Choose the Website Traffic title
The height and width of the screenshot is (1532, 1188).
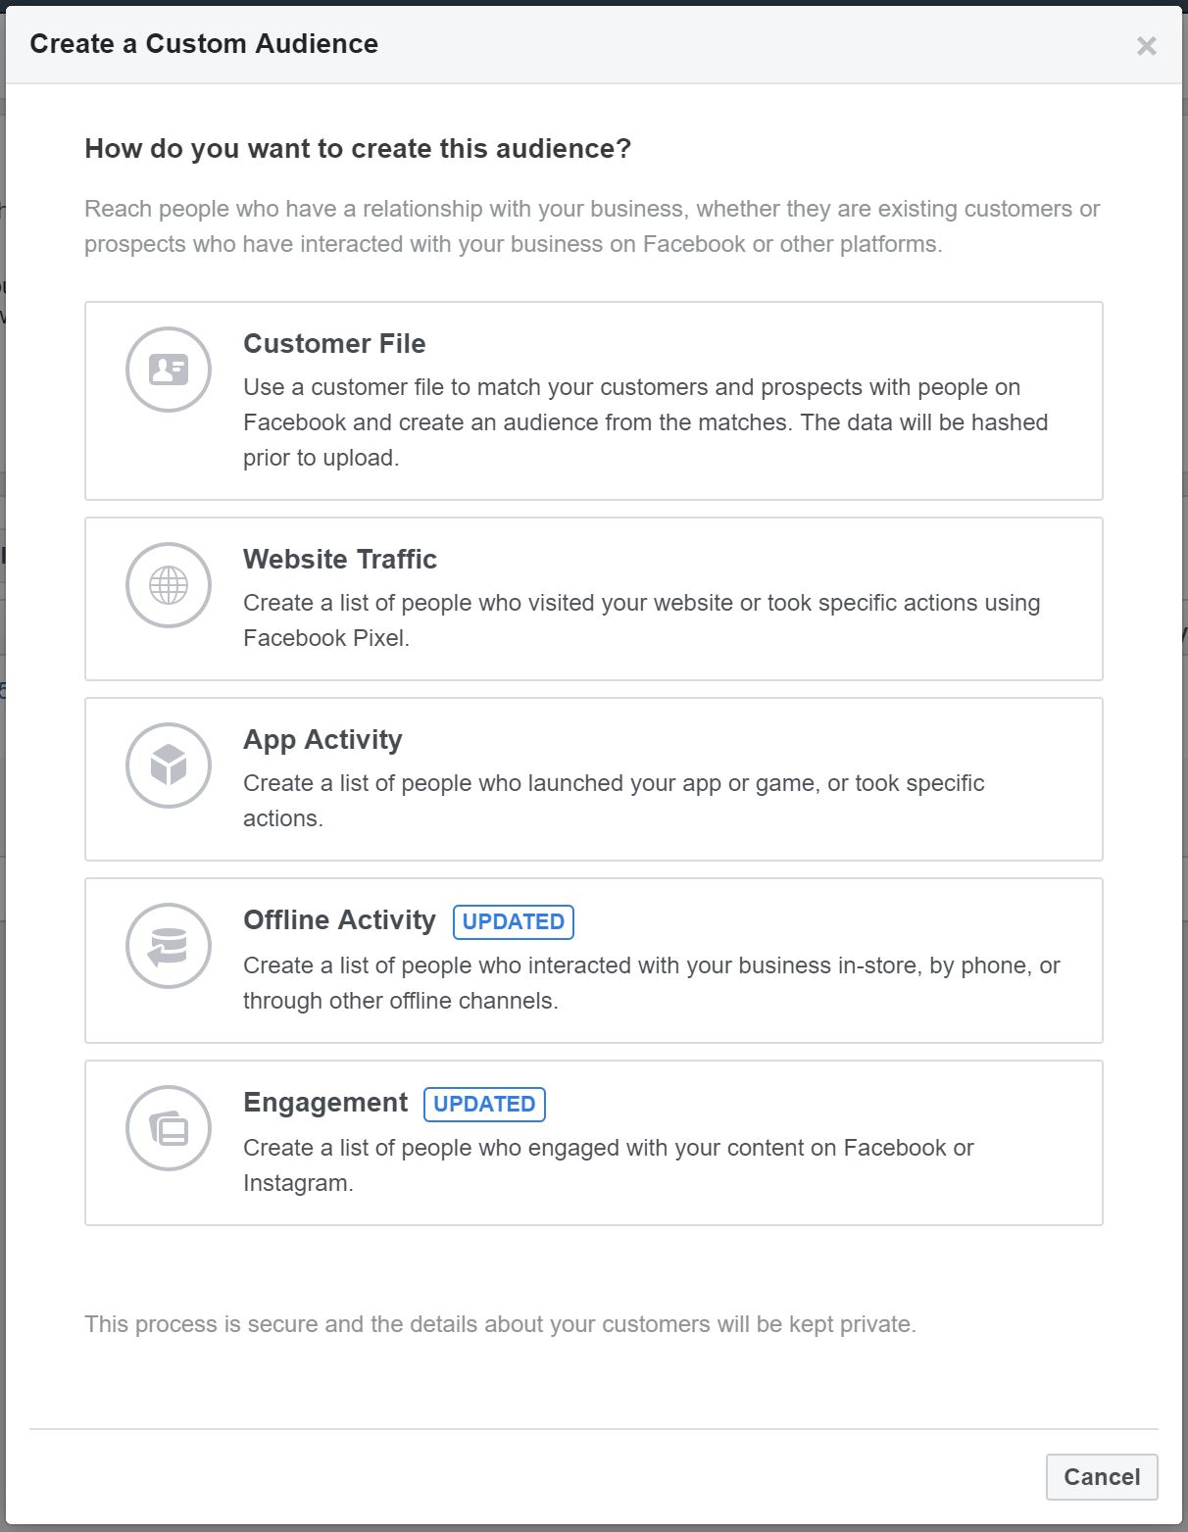pos(340,560)
